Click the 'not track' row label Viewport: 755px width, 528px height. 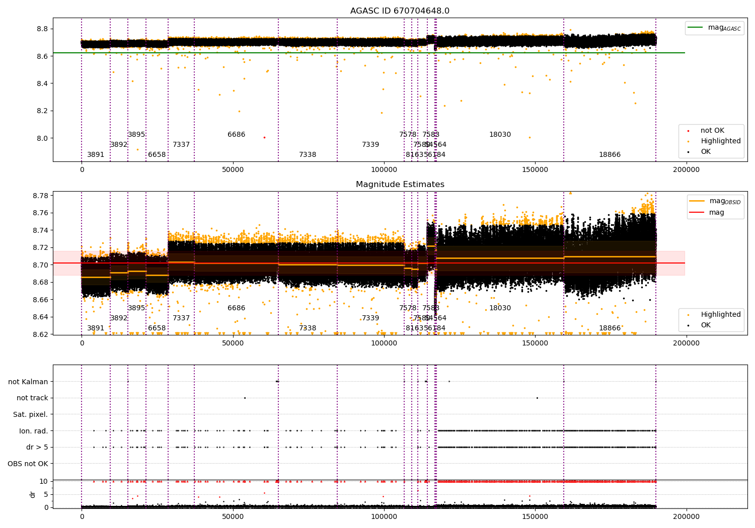click(32, 398)
